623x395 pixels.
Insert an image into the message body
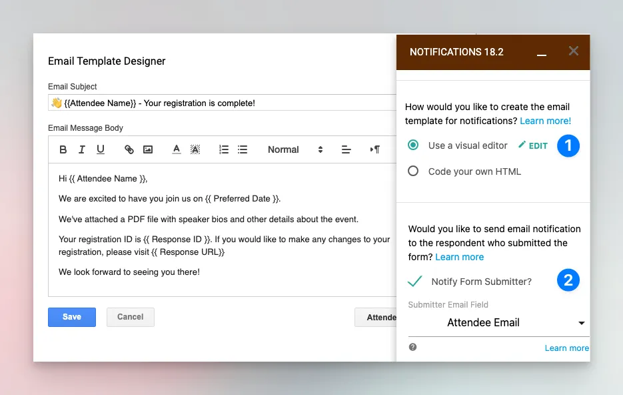148,149
